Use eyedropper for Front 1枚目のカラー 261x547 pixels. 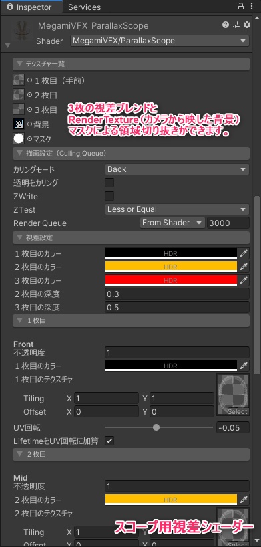pos(244,366)
